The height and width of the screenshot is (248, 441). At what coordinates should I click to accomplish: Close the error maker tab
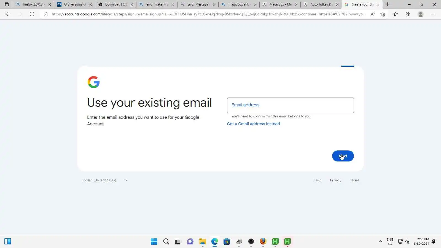[x=173, y=4]
